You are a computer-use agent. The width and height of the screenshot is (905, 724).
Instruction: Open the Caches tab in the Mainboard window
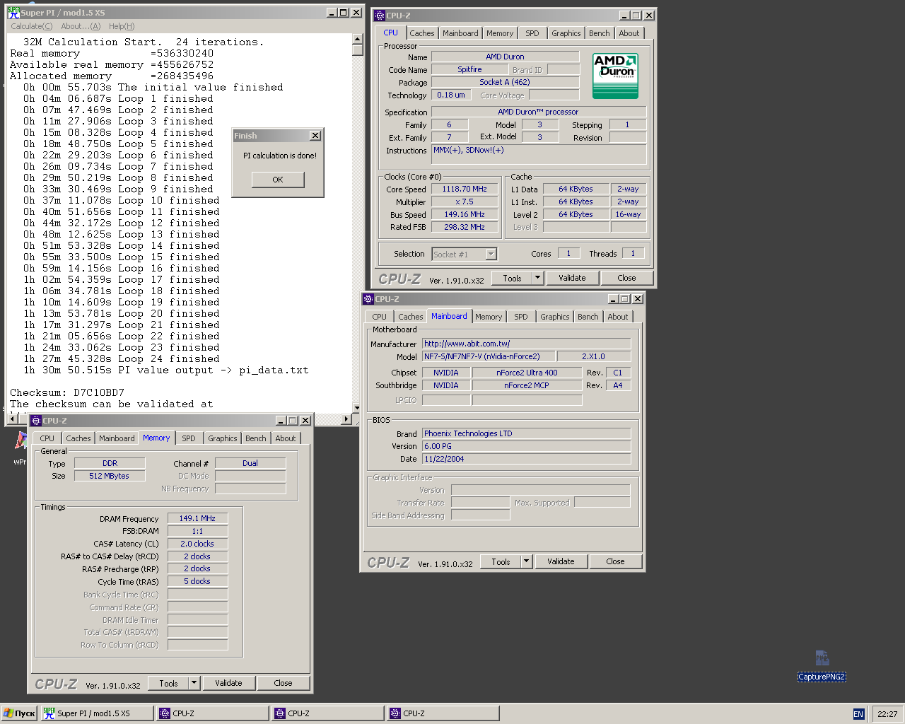(x=411, y=317)
